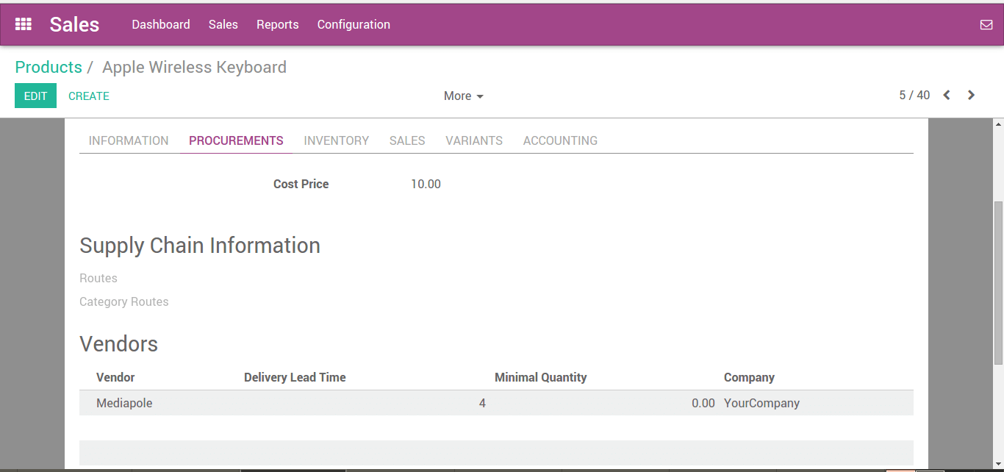Open the apps grid menu

23,24
